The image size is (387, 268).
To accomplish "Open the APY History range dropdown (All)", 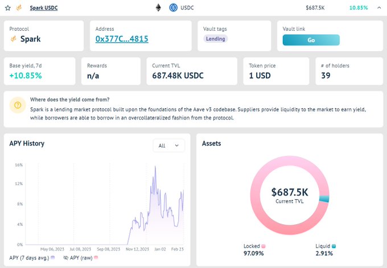I will (x=169, y=146).
